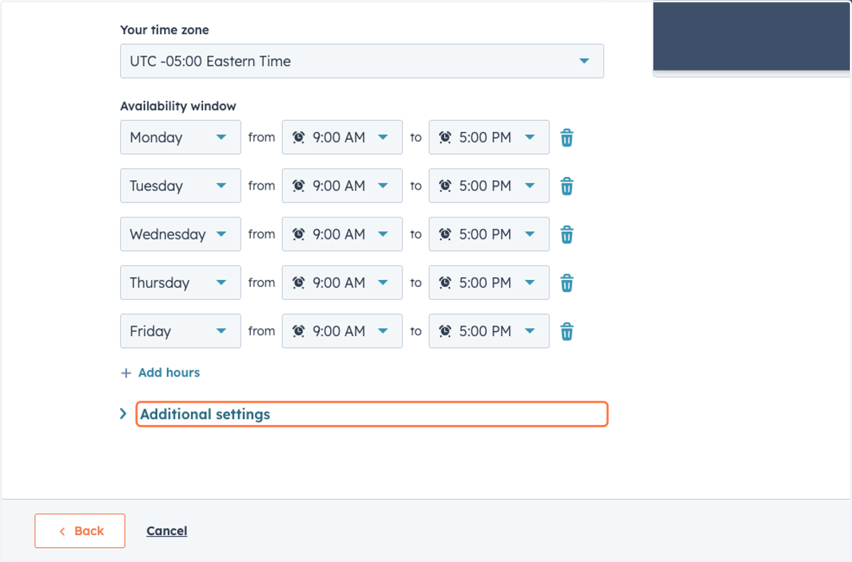Delete the Monday availability row
This screenshot has width=852, height=562.
tap(567, 138)
